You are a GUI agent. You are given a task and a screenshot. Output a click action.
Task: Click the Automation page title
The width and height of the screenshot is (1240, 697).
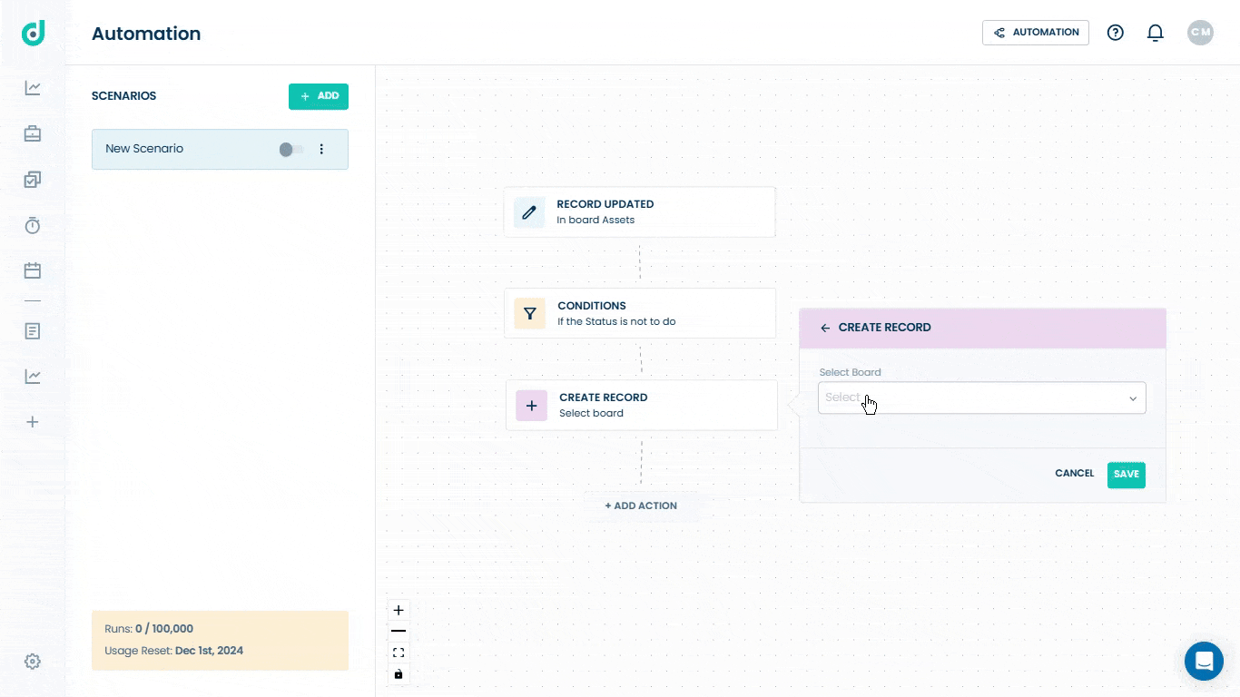click(146, 34)
